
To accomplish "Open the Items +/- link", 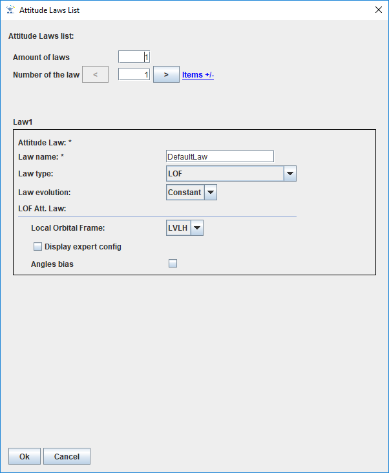I will pyautogui.click(x=198, y=75).
